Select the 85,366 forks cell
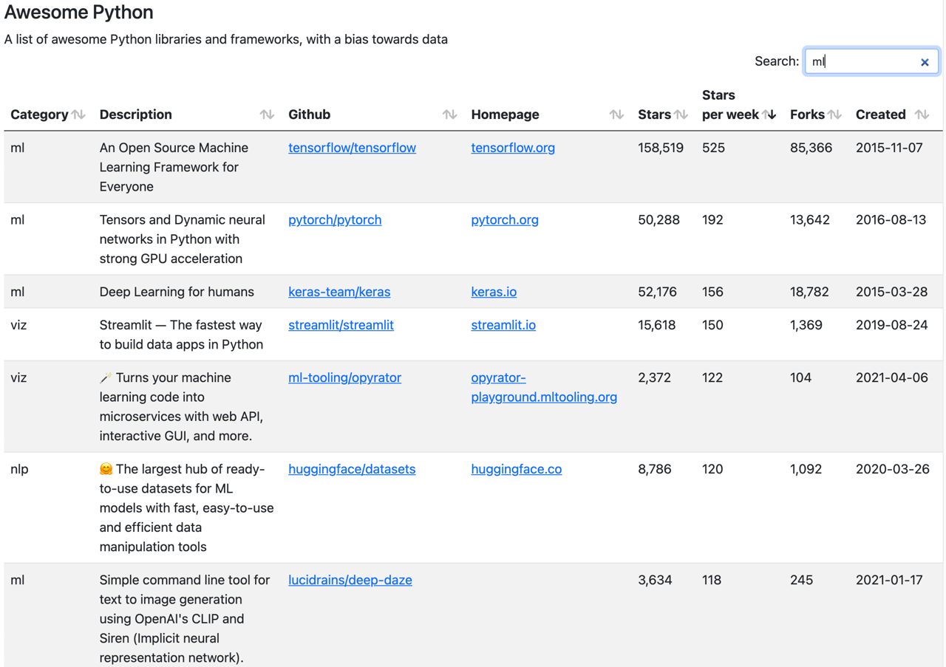This screenshot has height=667, width=946. (x=811, y=148)
